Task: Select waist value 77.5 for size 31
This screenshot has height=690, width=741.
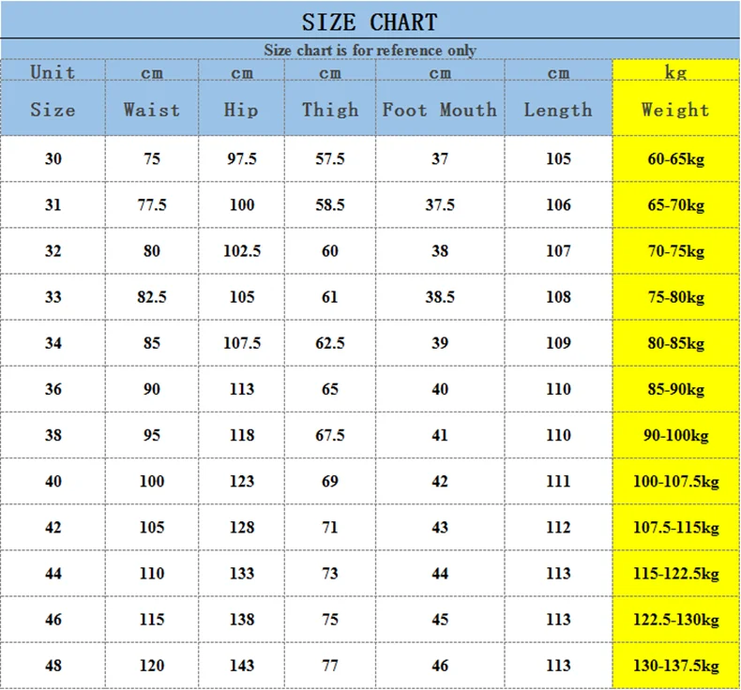Action: click(152, 204)
